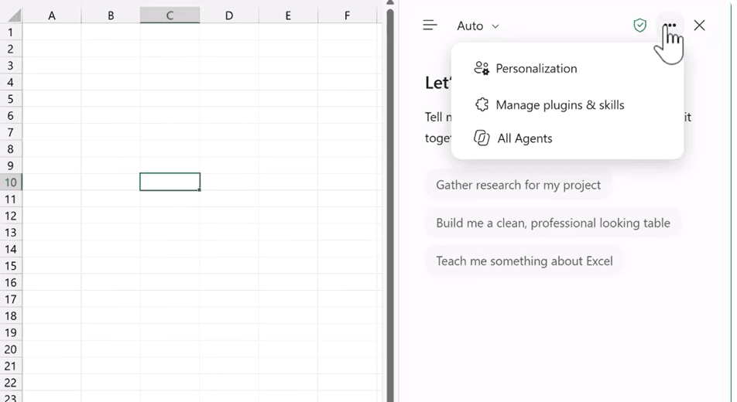Select row 22 header

coord(10,383)
